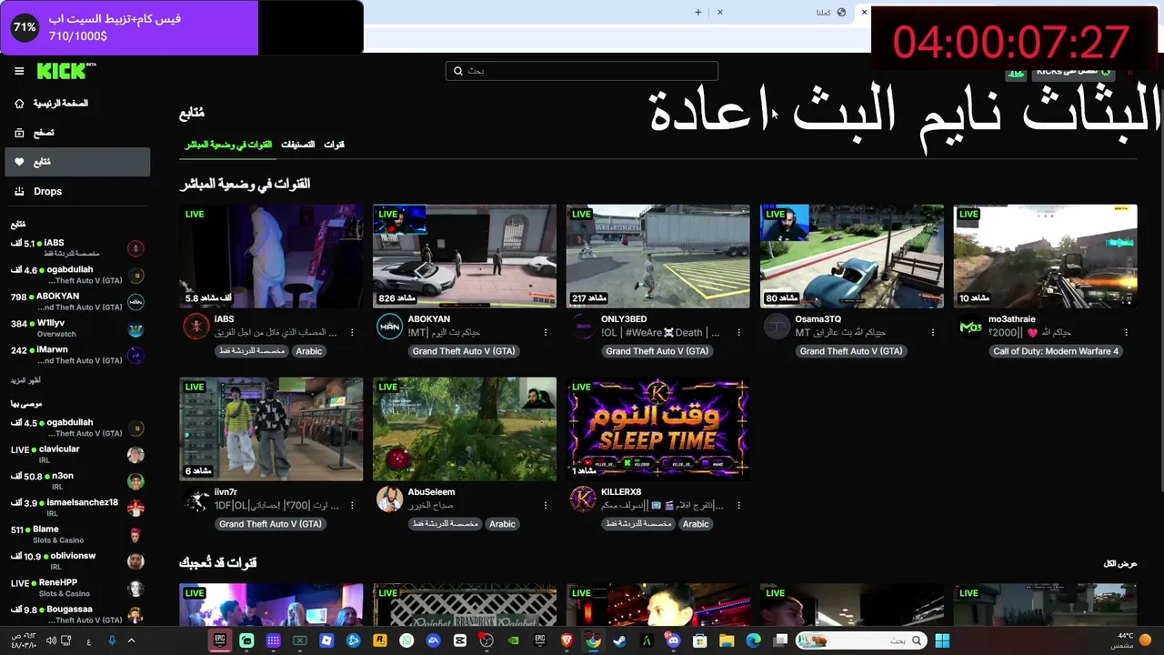Image resolution: width=1164 pixels, height=655 pixels.
Task: Open a new browser tab with the plus button
Action: click(698, 13)
